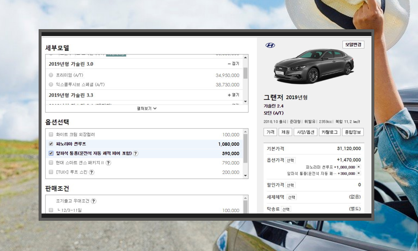Open 종합정보 tab

[x=353, y=132]
